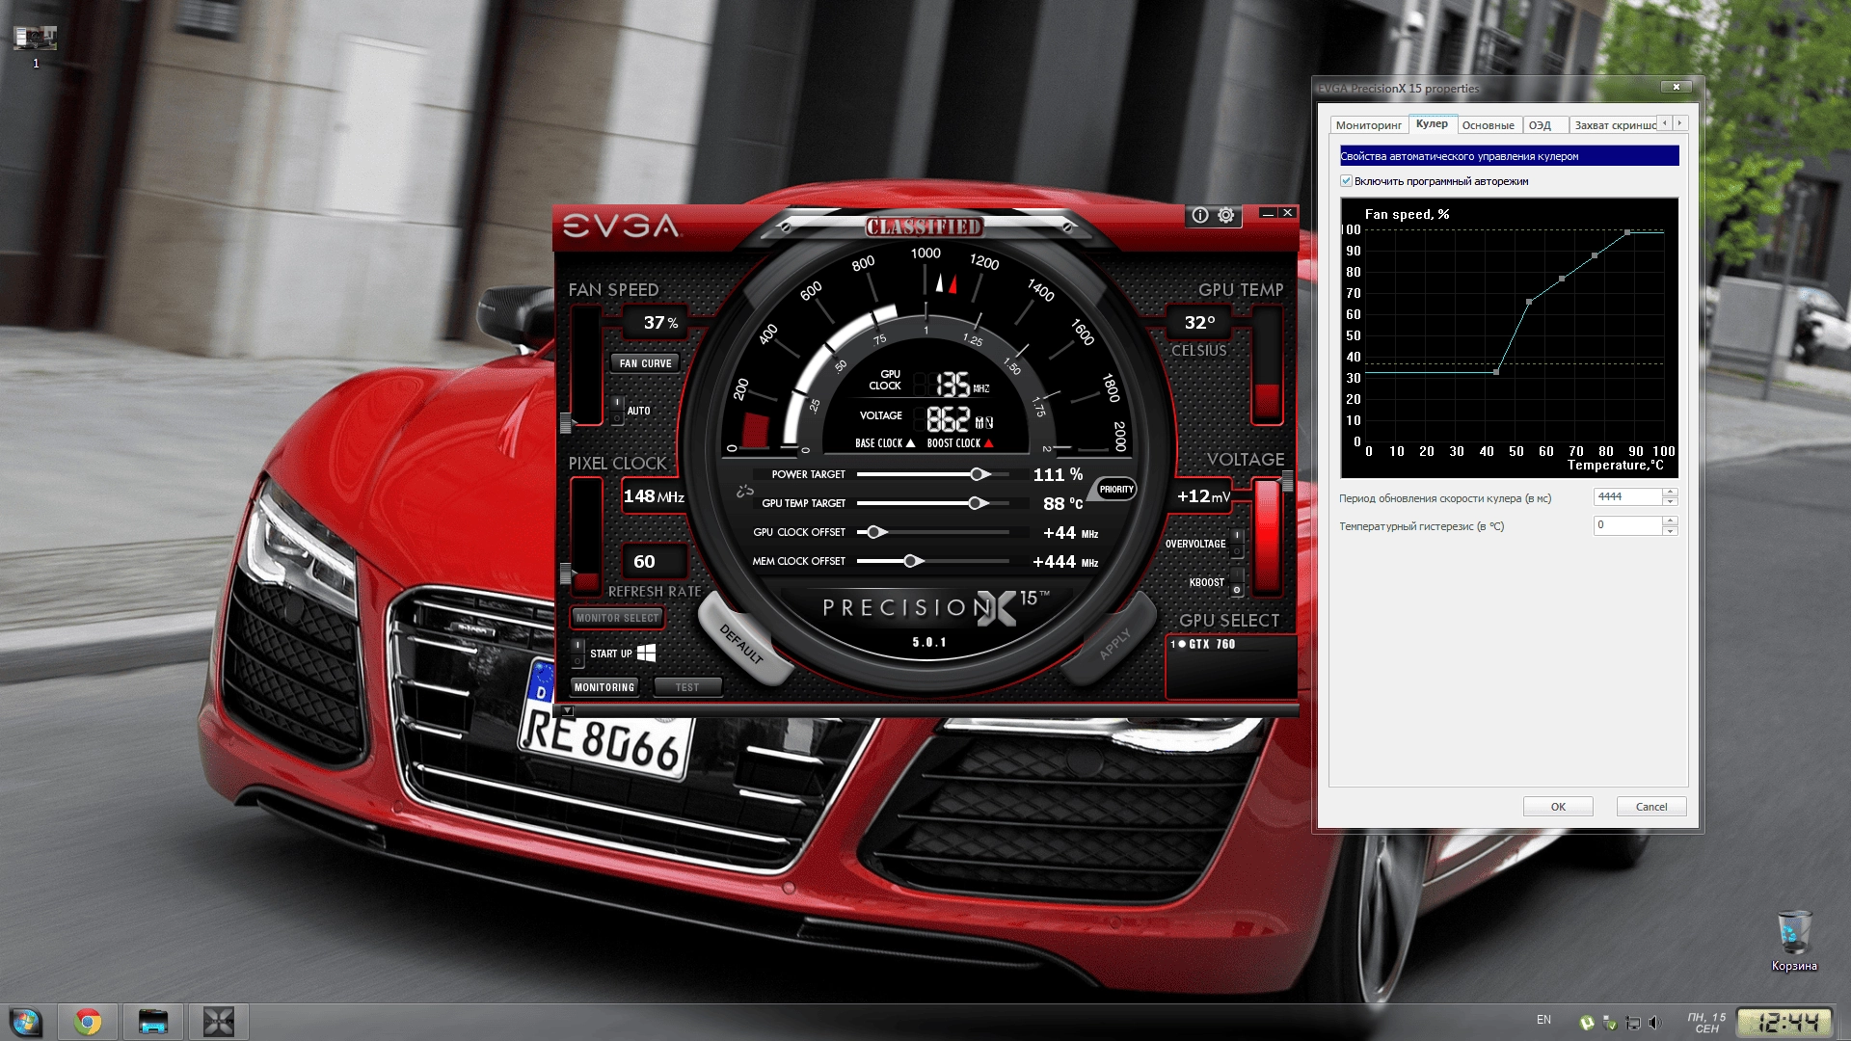Click the fan curve point near 55°C

point(1529,302)
